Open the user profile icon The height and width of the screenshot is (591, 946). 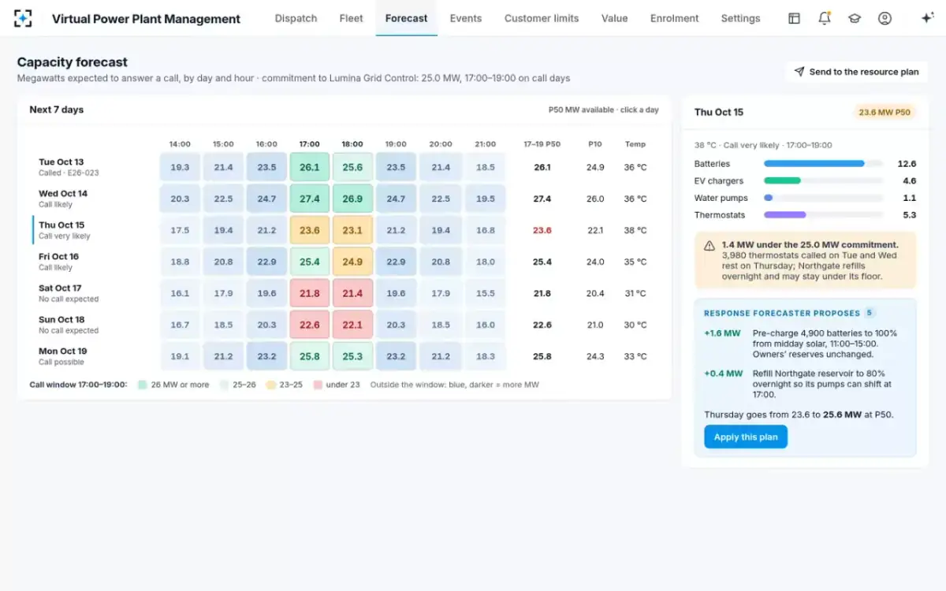pos(885,18)
